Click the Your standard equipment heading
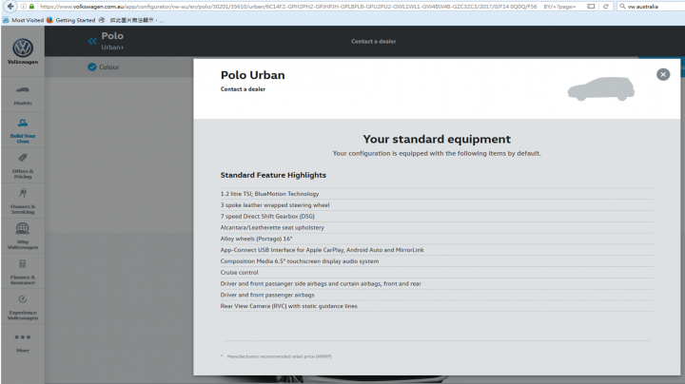The height and width of the screenshot is (384, 685). [437, 139]
